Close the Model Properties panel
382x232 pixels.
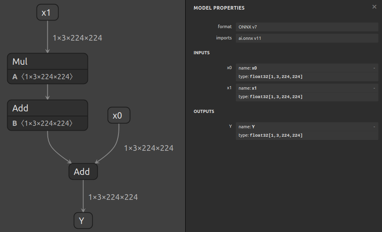click(374, 7)
